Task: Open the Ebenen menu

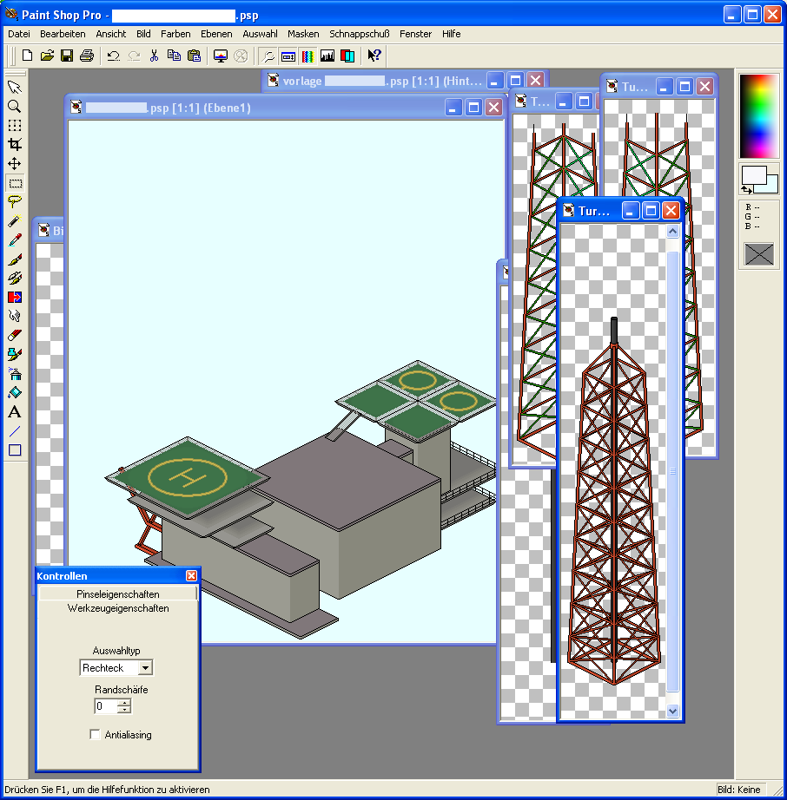Action: point(216,34)
